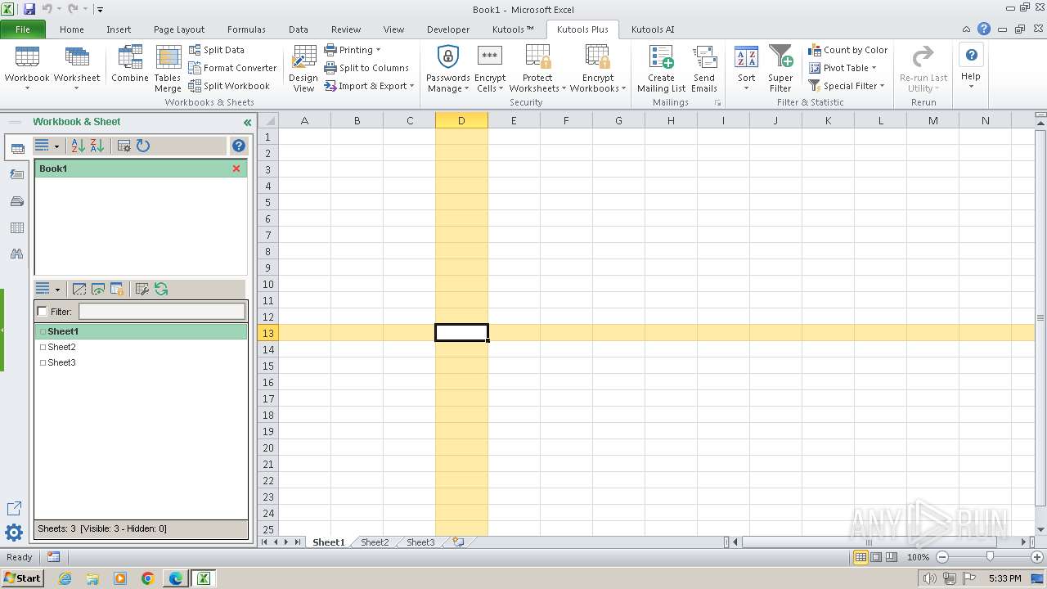
Task: Sort workbooks descending Z to A in pane
Action: click(97, 146)
